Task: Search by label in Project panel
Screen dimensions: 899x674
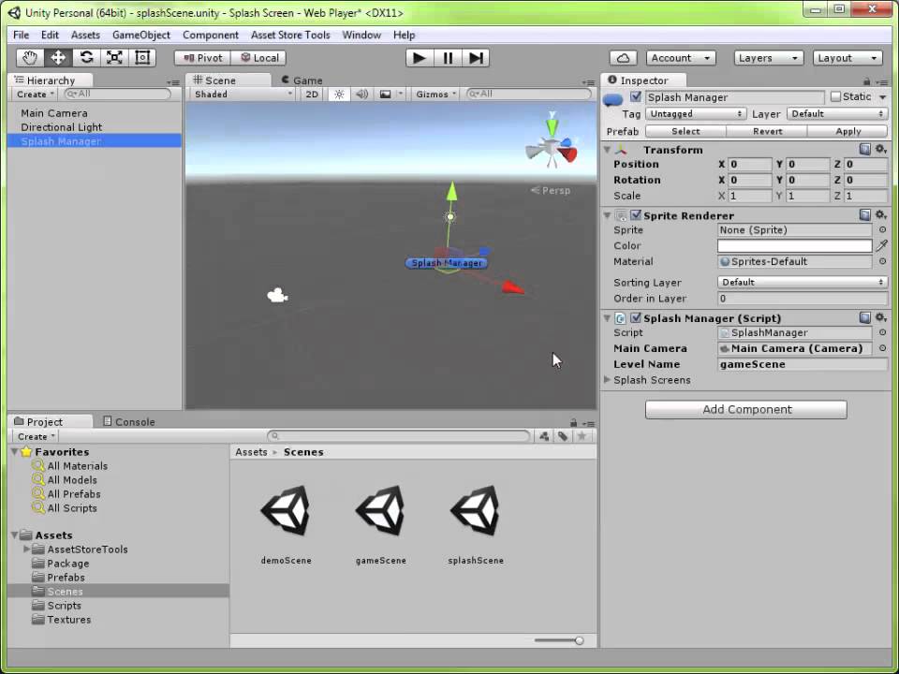Action: pyautogui.click(x=563, y=436)
